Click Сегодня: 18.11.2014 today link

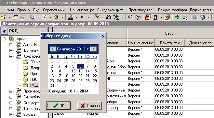(69, 91)
